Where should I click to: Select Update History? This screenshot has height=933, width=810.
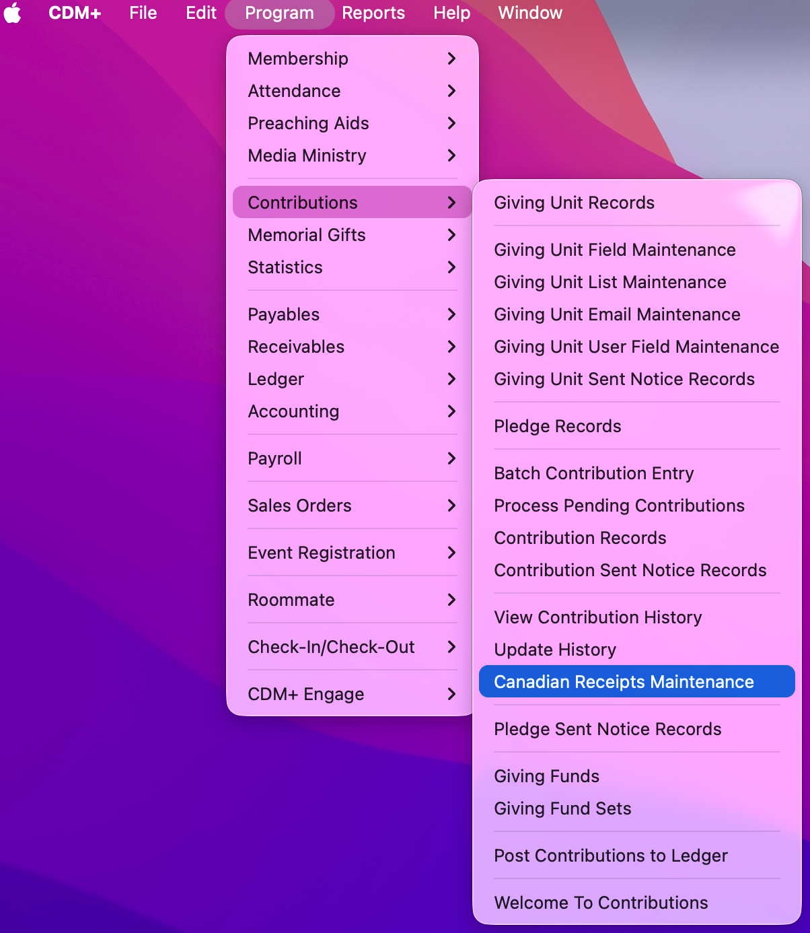pyautogui.click(x=637, y=650)
